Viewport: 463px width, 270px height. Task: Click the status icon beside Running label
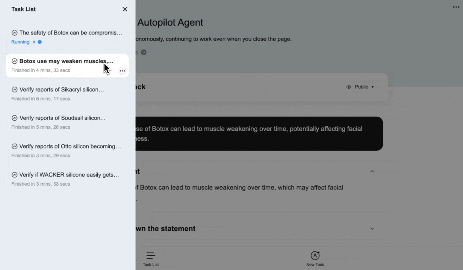[x=33, y=42]
